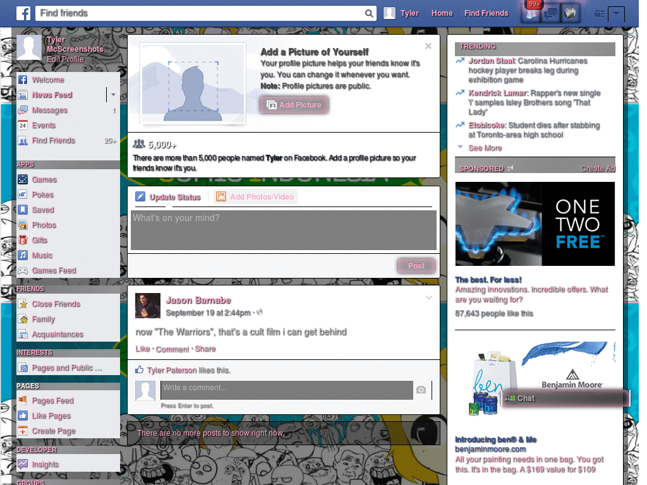This screenshot has height=485, width=647.
Task: Click post timestamp September 19 at 2:44pm
Action: click(208, 313)
